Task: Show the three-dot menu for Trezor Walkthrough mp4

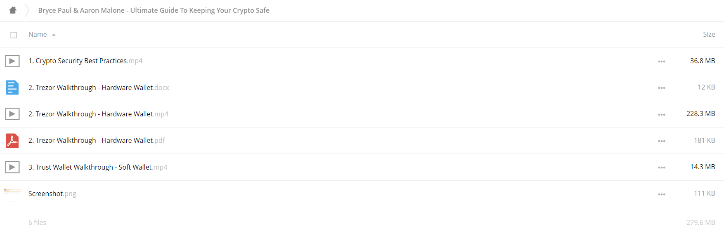Action: [x=661, y=115]
